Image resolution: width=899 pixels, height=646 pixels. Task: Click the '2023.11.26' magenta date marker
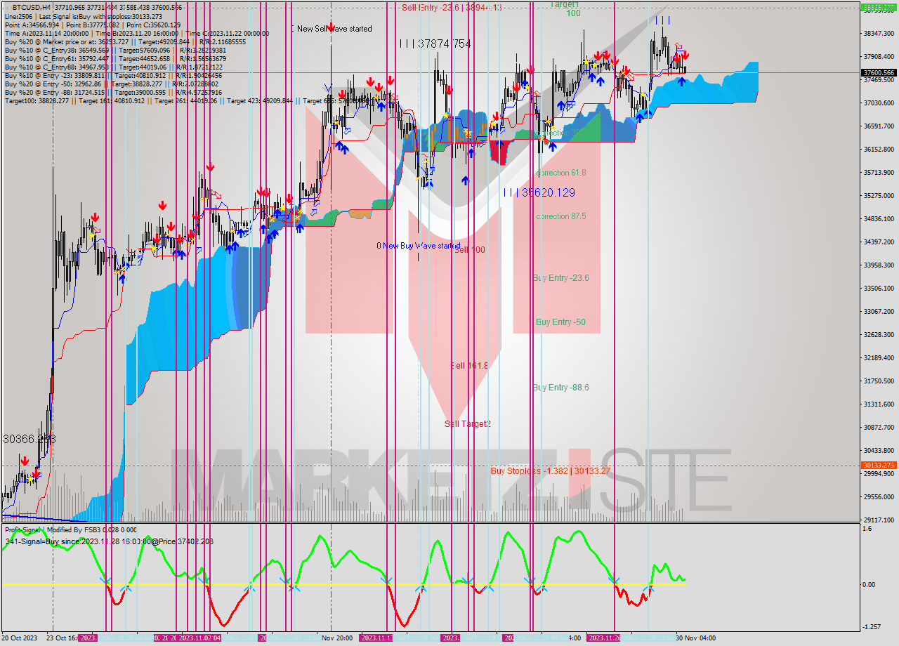click(x=603, y=638)
